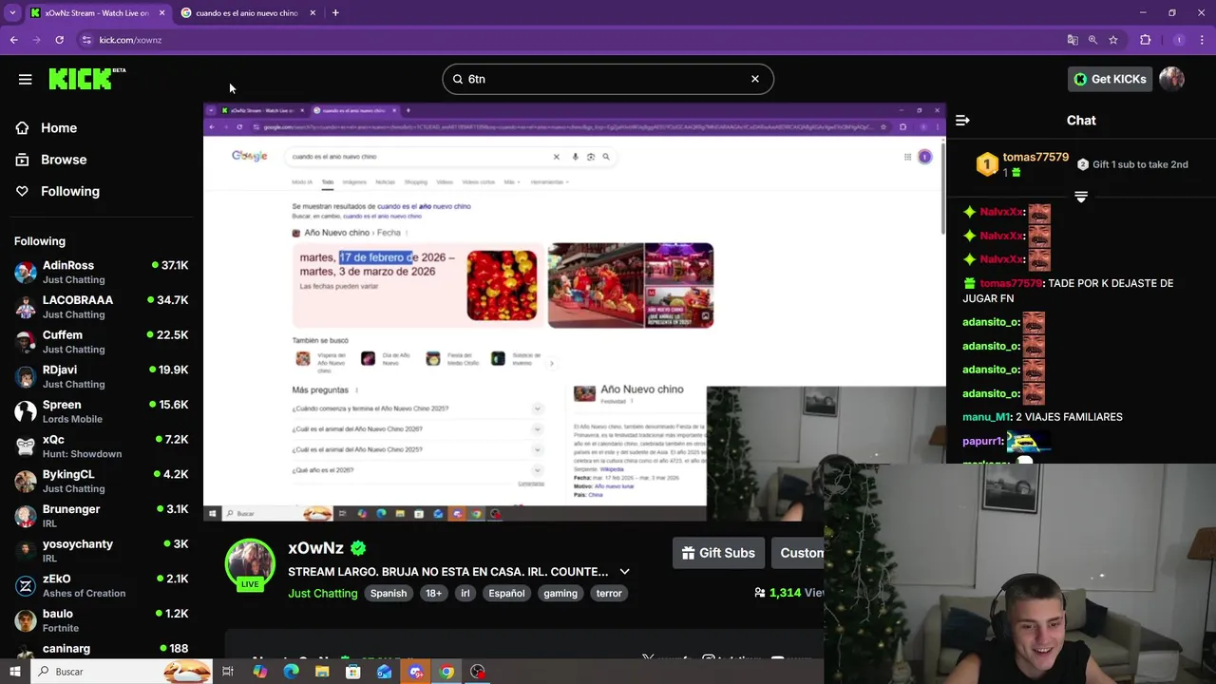
Task: Open Brunenger IRL channel
Action: click(x=102, y=516)
